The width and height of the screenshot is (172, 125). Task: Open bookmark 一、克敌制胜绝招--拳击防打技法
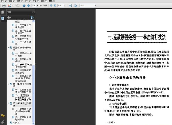(x=23, y=111)
